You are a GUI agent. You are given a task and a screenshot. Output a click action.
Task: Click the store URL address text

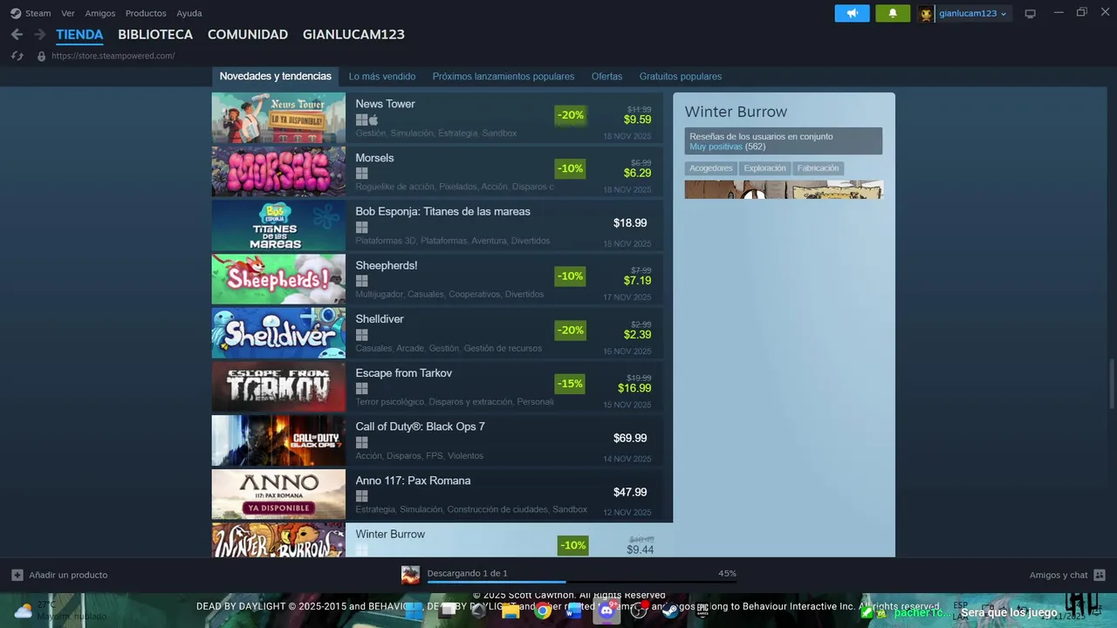[113, 56]
